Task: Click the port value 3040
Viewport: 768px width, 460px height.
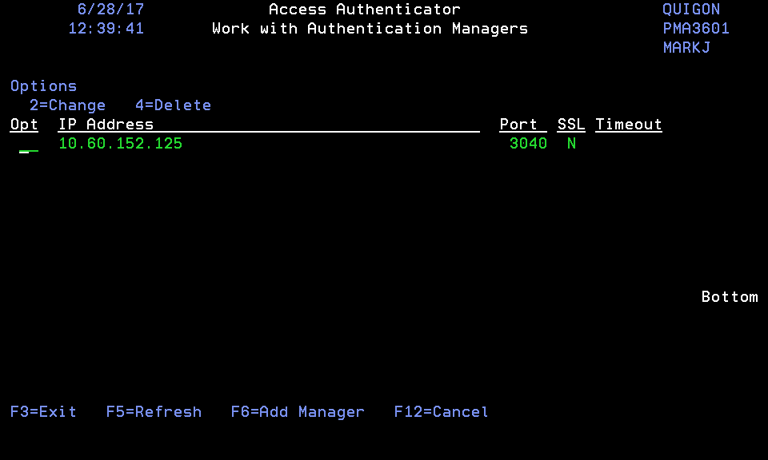Action: (x=528, y=144)
